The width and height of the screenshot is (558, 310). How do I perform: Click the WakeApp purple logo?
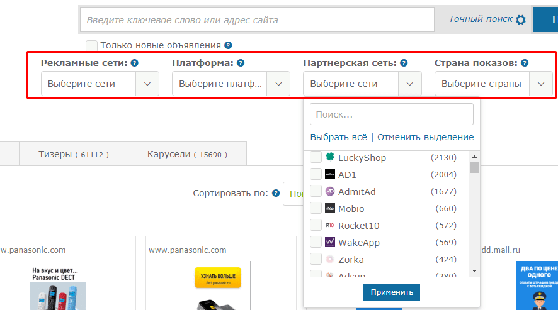[x=330, y=242]
